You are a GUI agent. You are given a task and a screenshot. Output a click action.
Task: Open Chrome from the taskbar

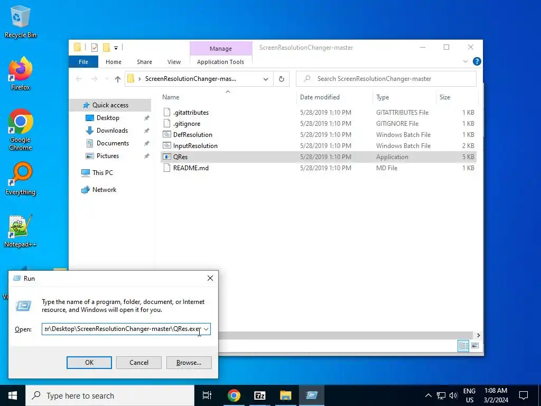(234, 395)
